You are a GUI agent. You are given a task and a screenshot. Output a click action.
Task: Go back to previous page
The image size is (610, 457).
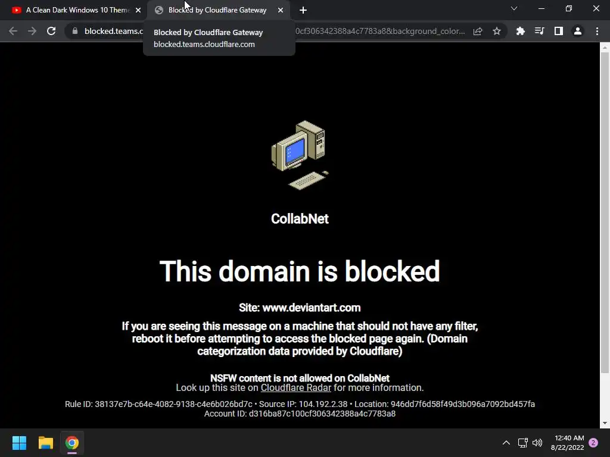pyautogui.click(x=13, y=31)
